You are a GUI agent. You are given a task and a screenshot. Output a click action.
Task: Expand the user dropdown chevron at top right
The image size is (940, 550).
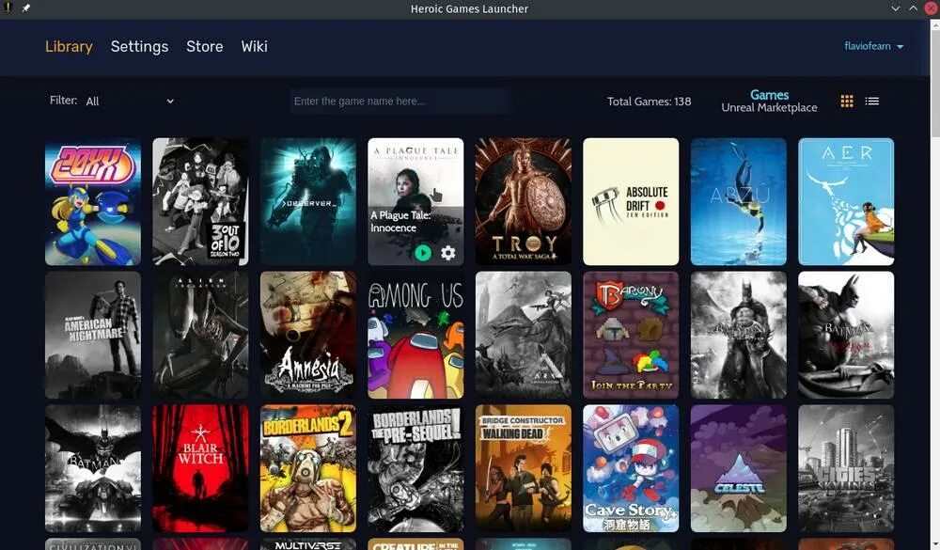click(898, 45)
